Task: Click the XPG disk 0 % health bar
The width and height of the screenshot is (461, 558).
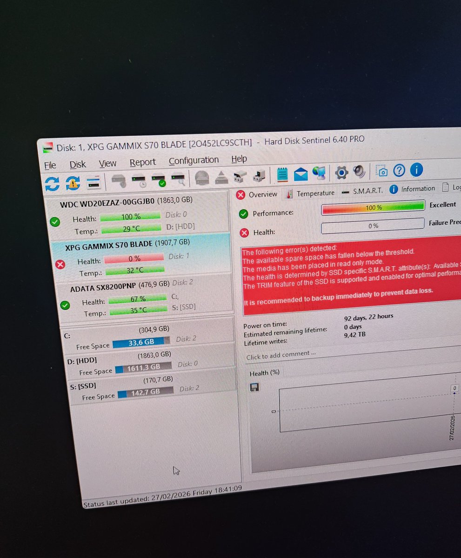Action: (134, 258)
